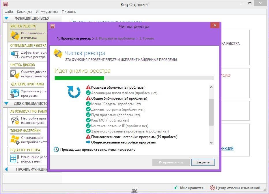Click the results list scrollbar thumb
The width and height of the screenshot is (269, 194).
click(211, 112)
